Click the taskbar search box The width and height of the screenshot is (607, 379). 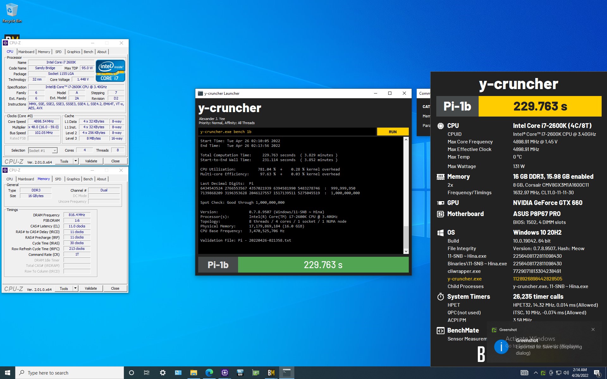coord(70,373)
